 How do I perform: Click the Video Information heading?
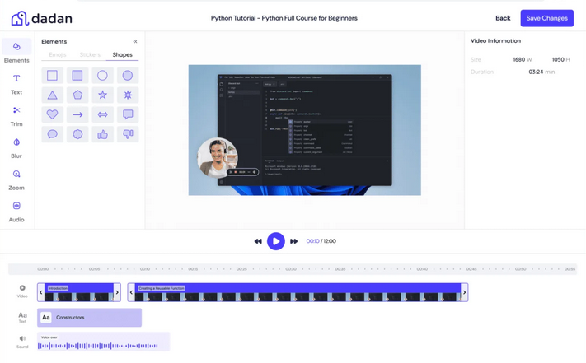[495, 41]
